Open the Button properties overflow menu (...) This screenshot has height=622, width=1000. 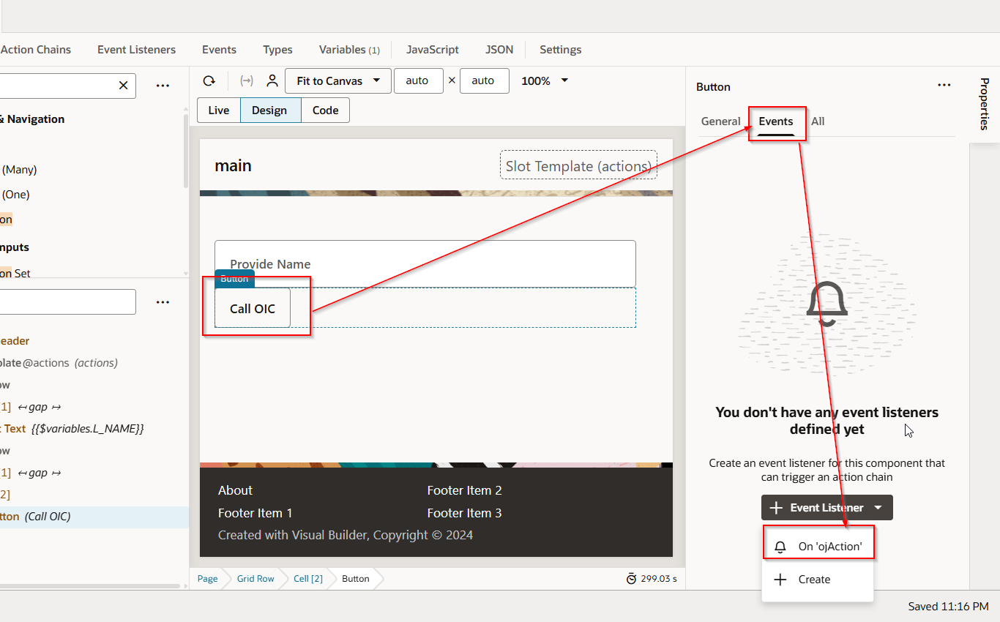click(x=944, y=86)
